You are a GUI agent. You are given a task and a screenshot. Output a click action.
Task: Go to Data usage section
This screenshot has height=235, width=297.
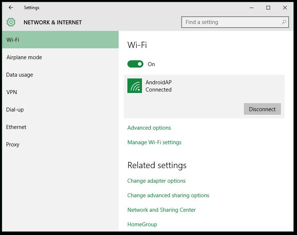pos(20,75)
